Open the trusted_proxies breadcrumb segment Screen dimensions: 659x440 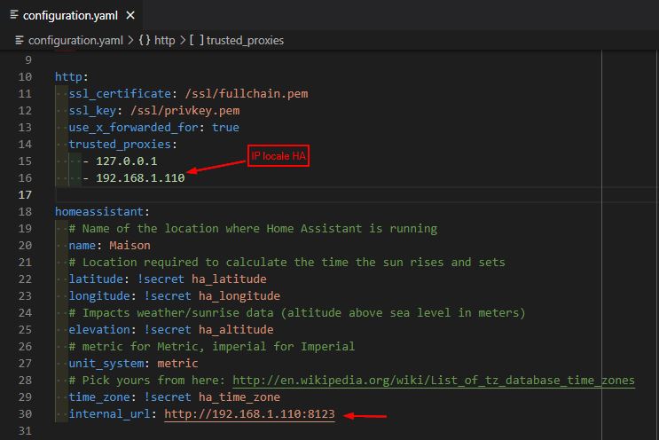(x=245, y=40)
